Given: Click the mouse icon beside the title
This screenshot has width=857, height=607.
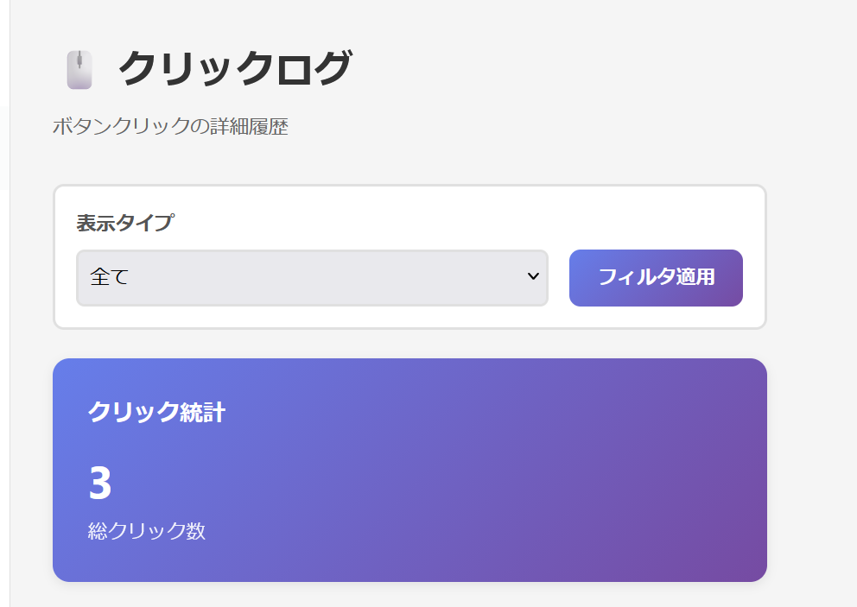Looking at the screenshot, I should pos(79,69).
